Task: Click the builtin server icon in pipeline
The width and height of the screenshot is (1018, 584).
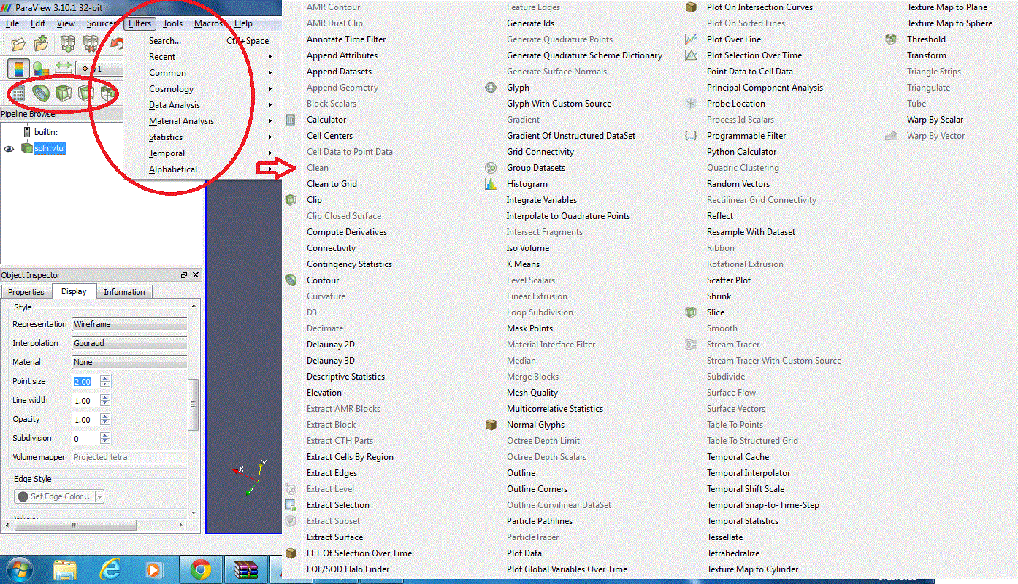Action: click(x=27, y=132)
